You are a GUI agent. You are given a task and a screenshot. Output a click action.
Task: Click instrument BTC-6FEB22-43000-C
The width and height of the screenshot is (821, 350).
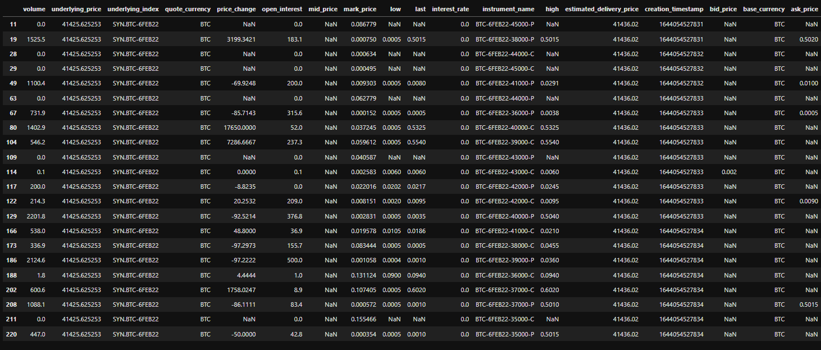pyautogui.click(x=505, y=172)
